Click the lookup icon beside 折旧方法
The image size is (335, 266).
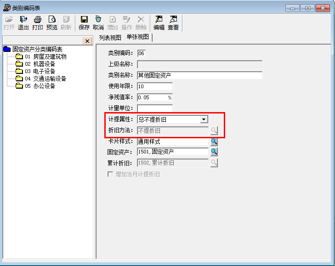click(x=214, y=130)
